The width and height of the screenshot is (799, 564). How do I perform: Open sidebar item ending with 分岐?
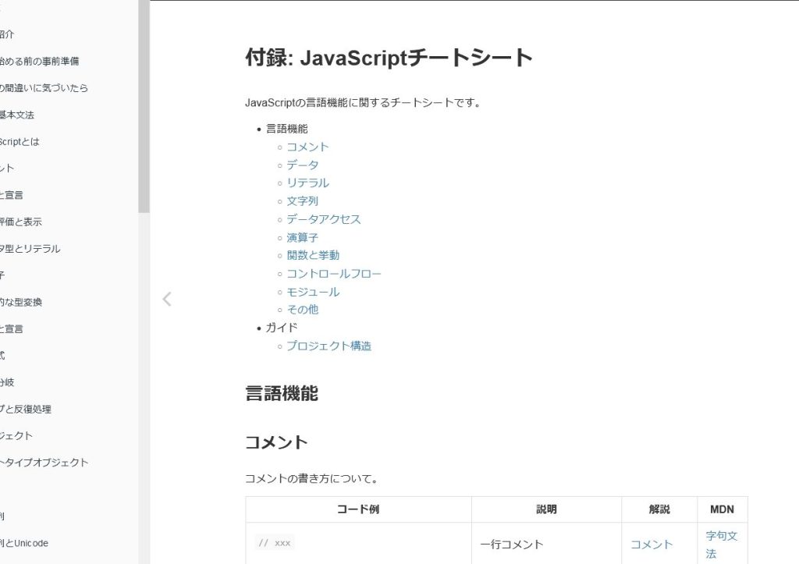click(x=7, y=382)
